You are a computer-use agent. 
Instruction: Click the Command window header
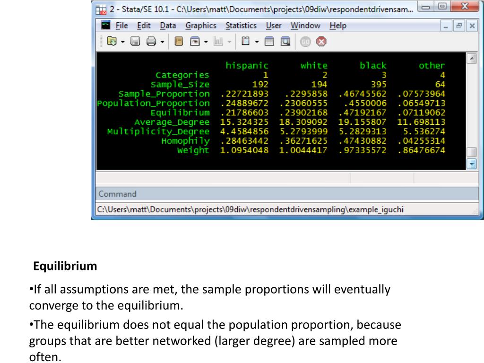point(287,194)
